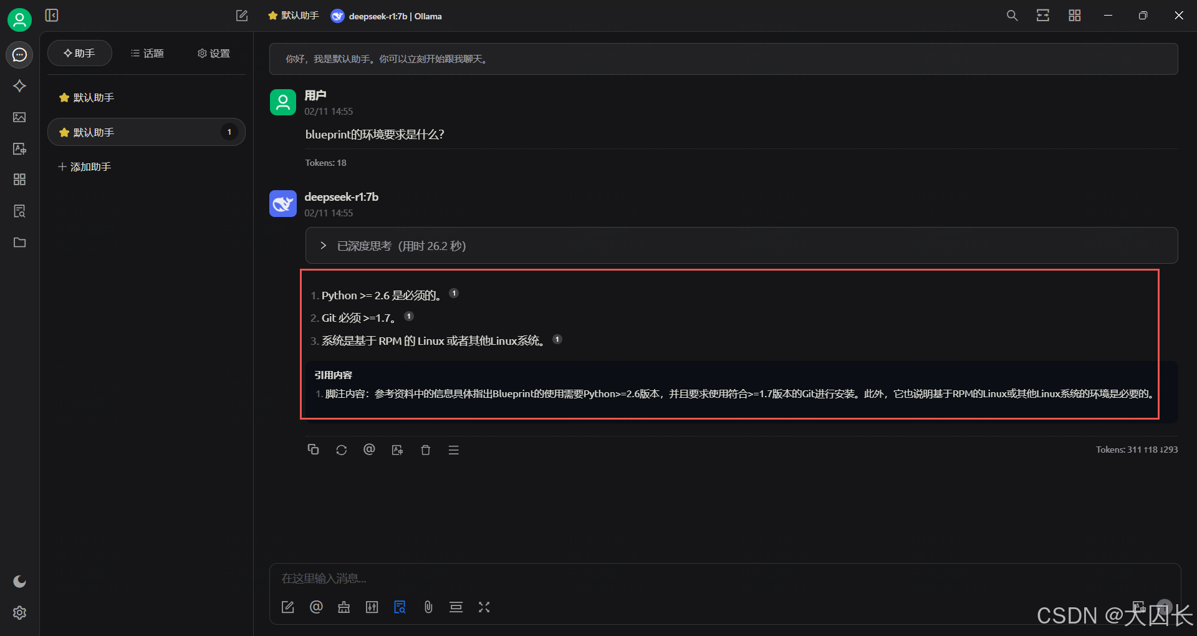Open the AI image generation sidebar icon
The image size is (1197, 636).
19,117
